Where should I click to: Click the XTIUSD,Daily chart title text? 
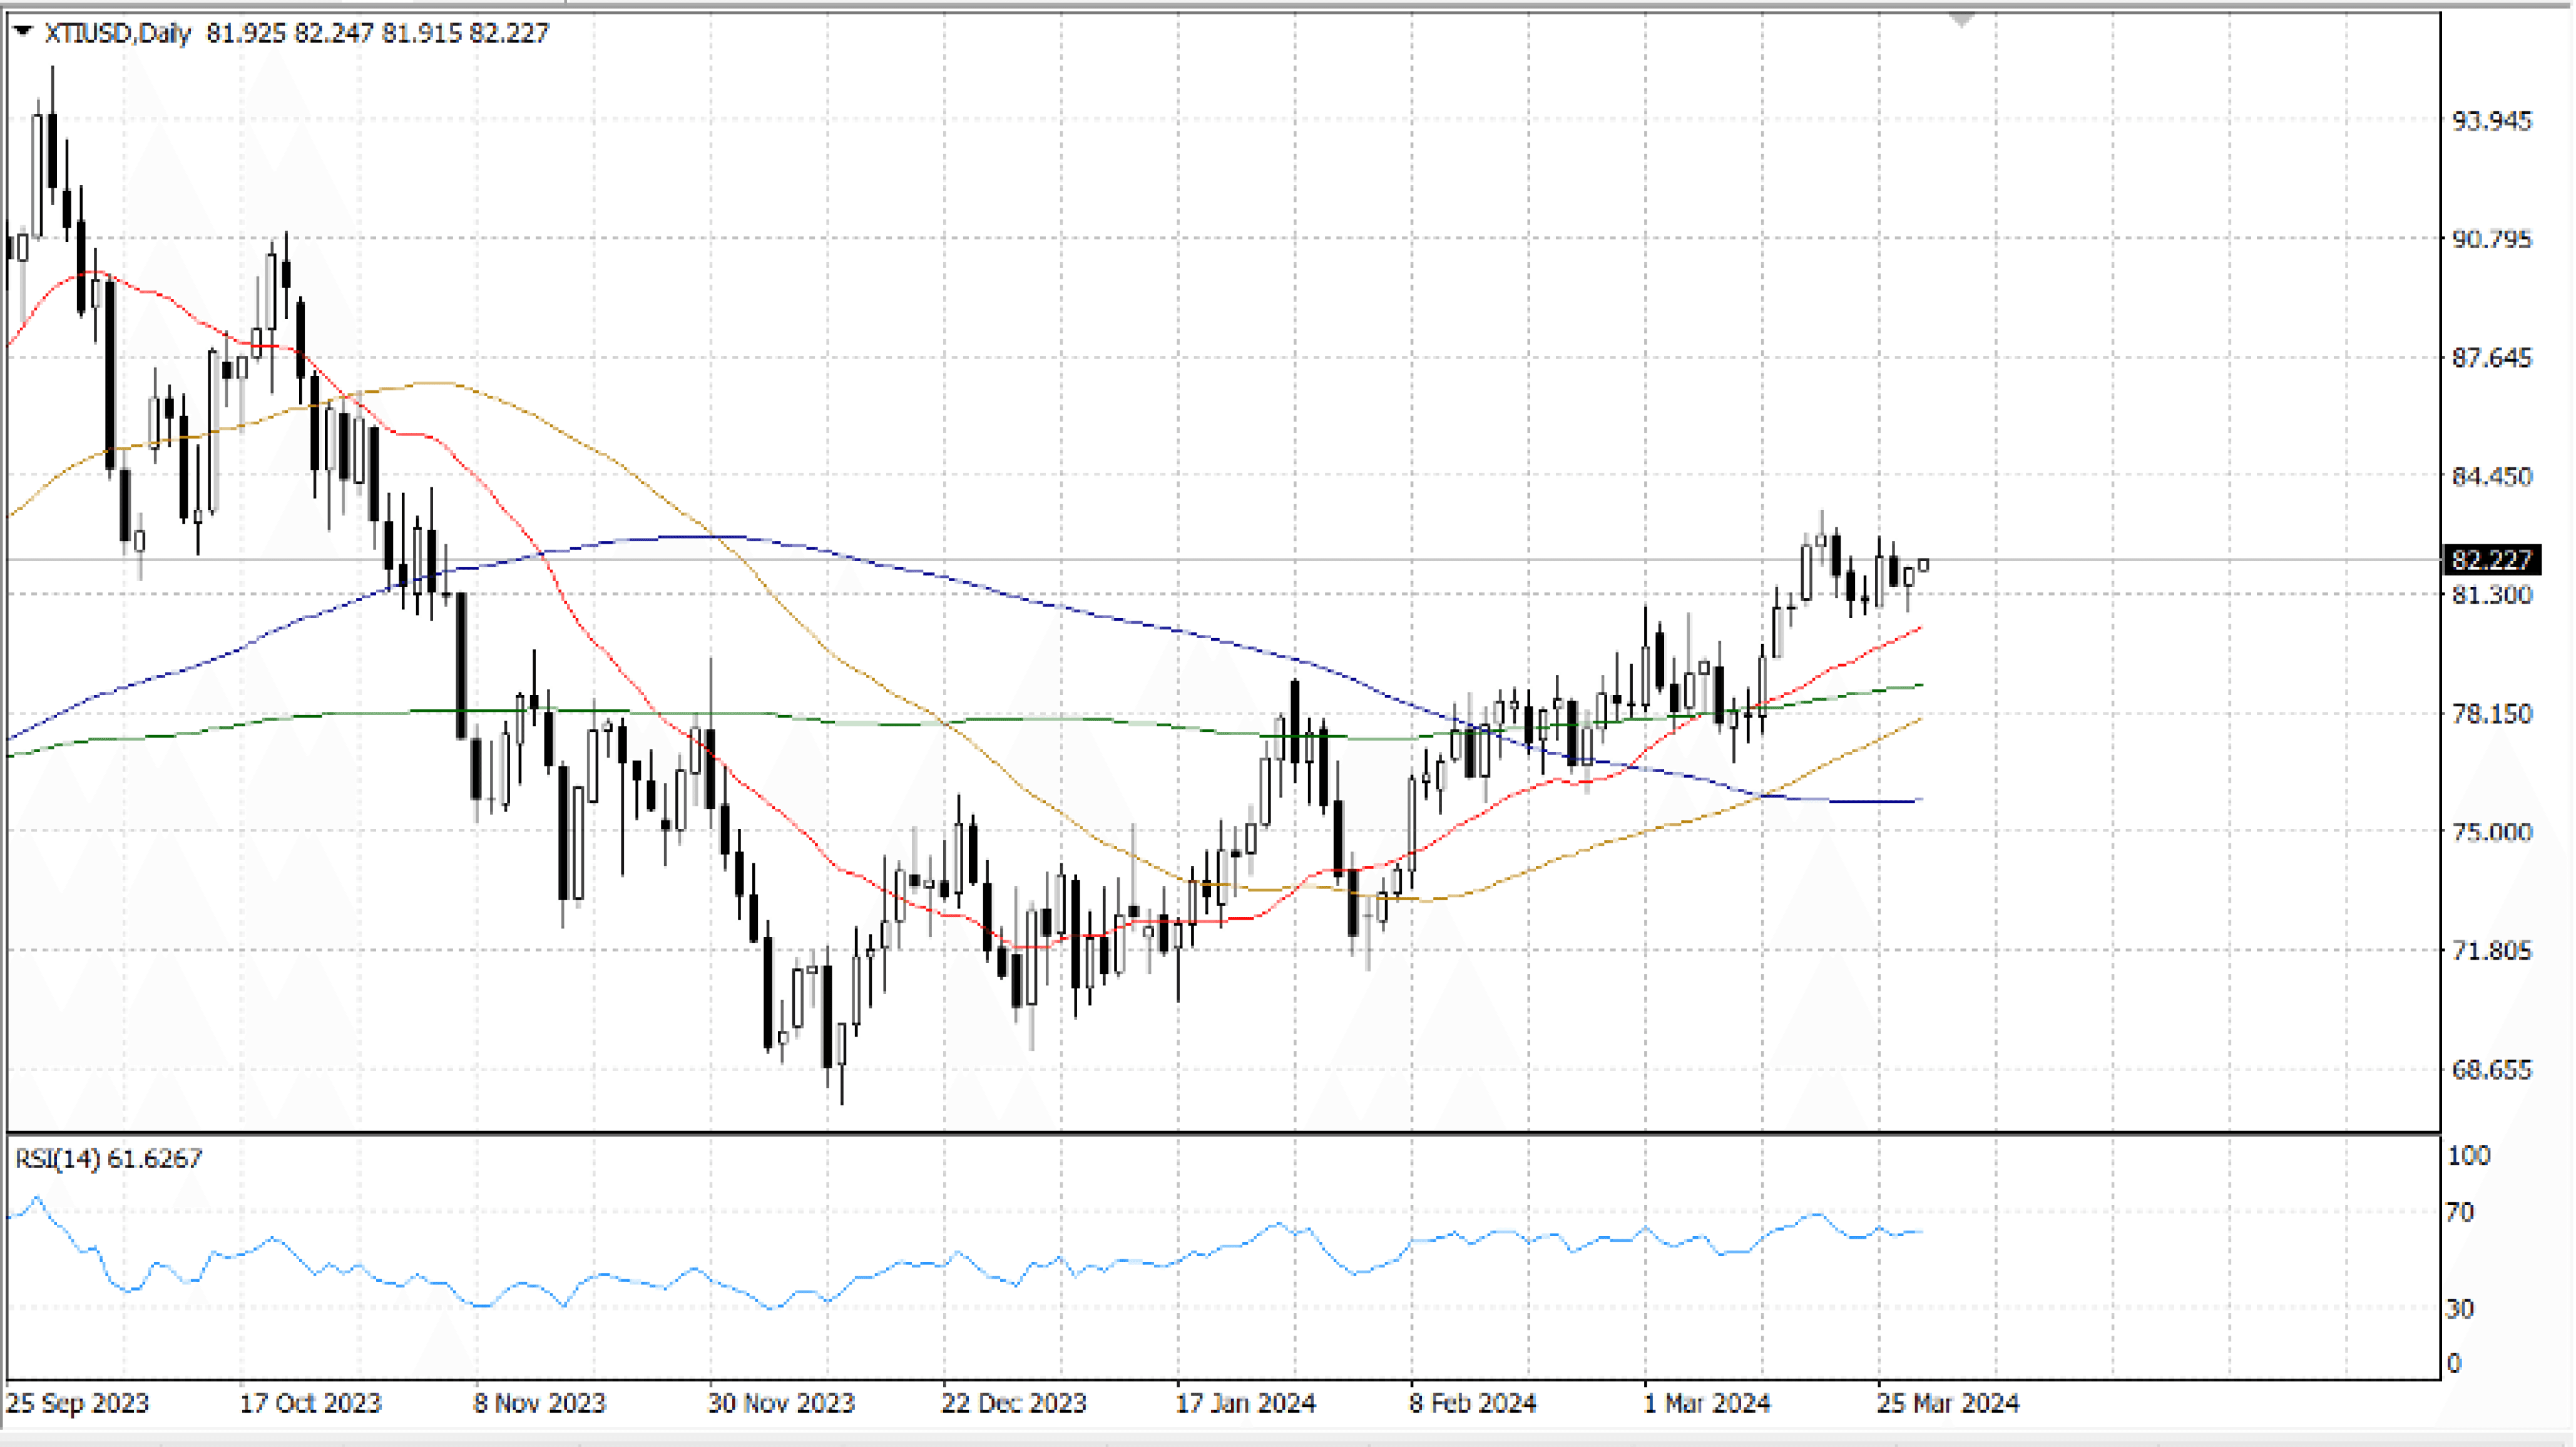point(117,34)
